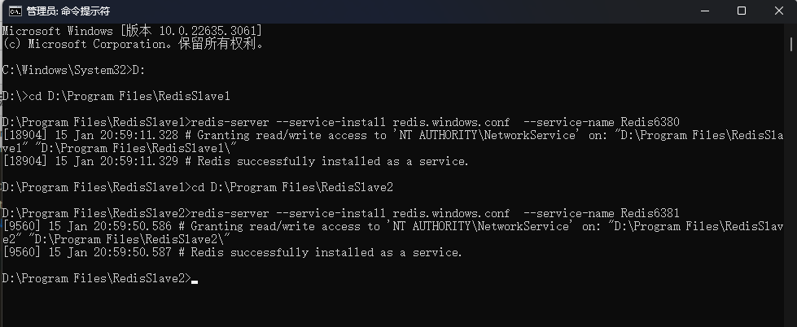Click the Microsoft Corporation copyright line
The width and height of the screenshot is (797, 327).
[x=134, y=44]
